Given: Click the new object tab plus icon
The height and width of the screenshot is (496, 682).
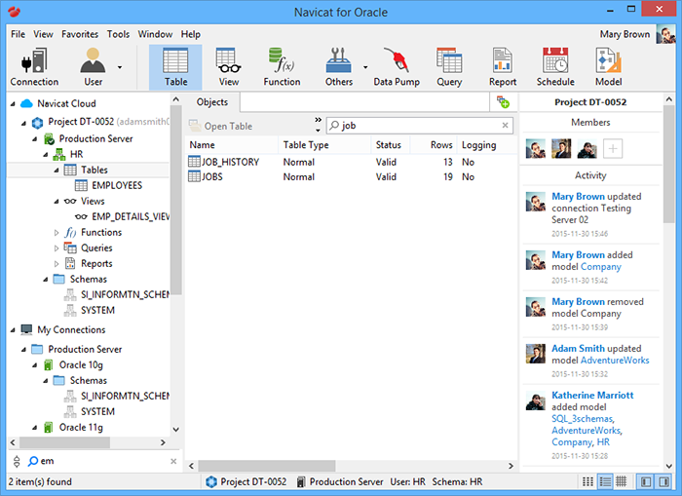Looking at the screenshot, I should pos(504,102).
